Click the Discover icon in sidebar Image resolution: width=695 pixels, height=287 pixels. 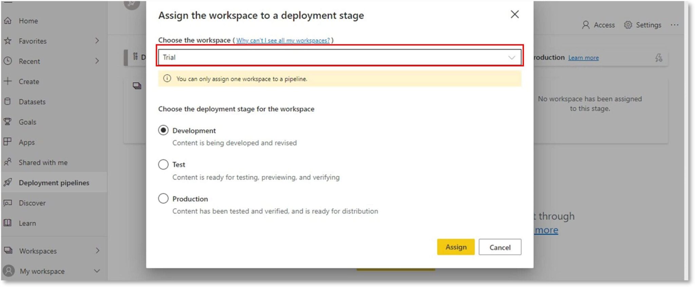(x=7, y=203)
